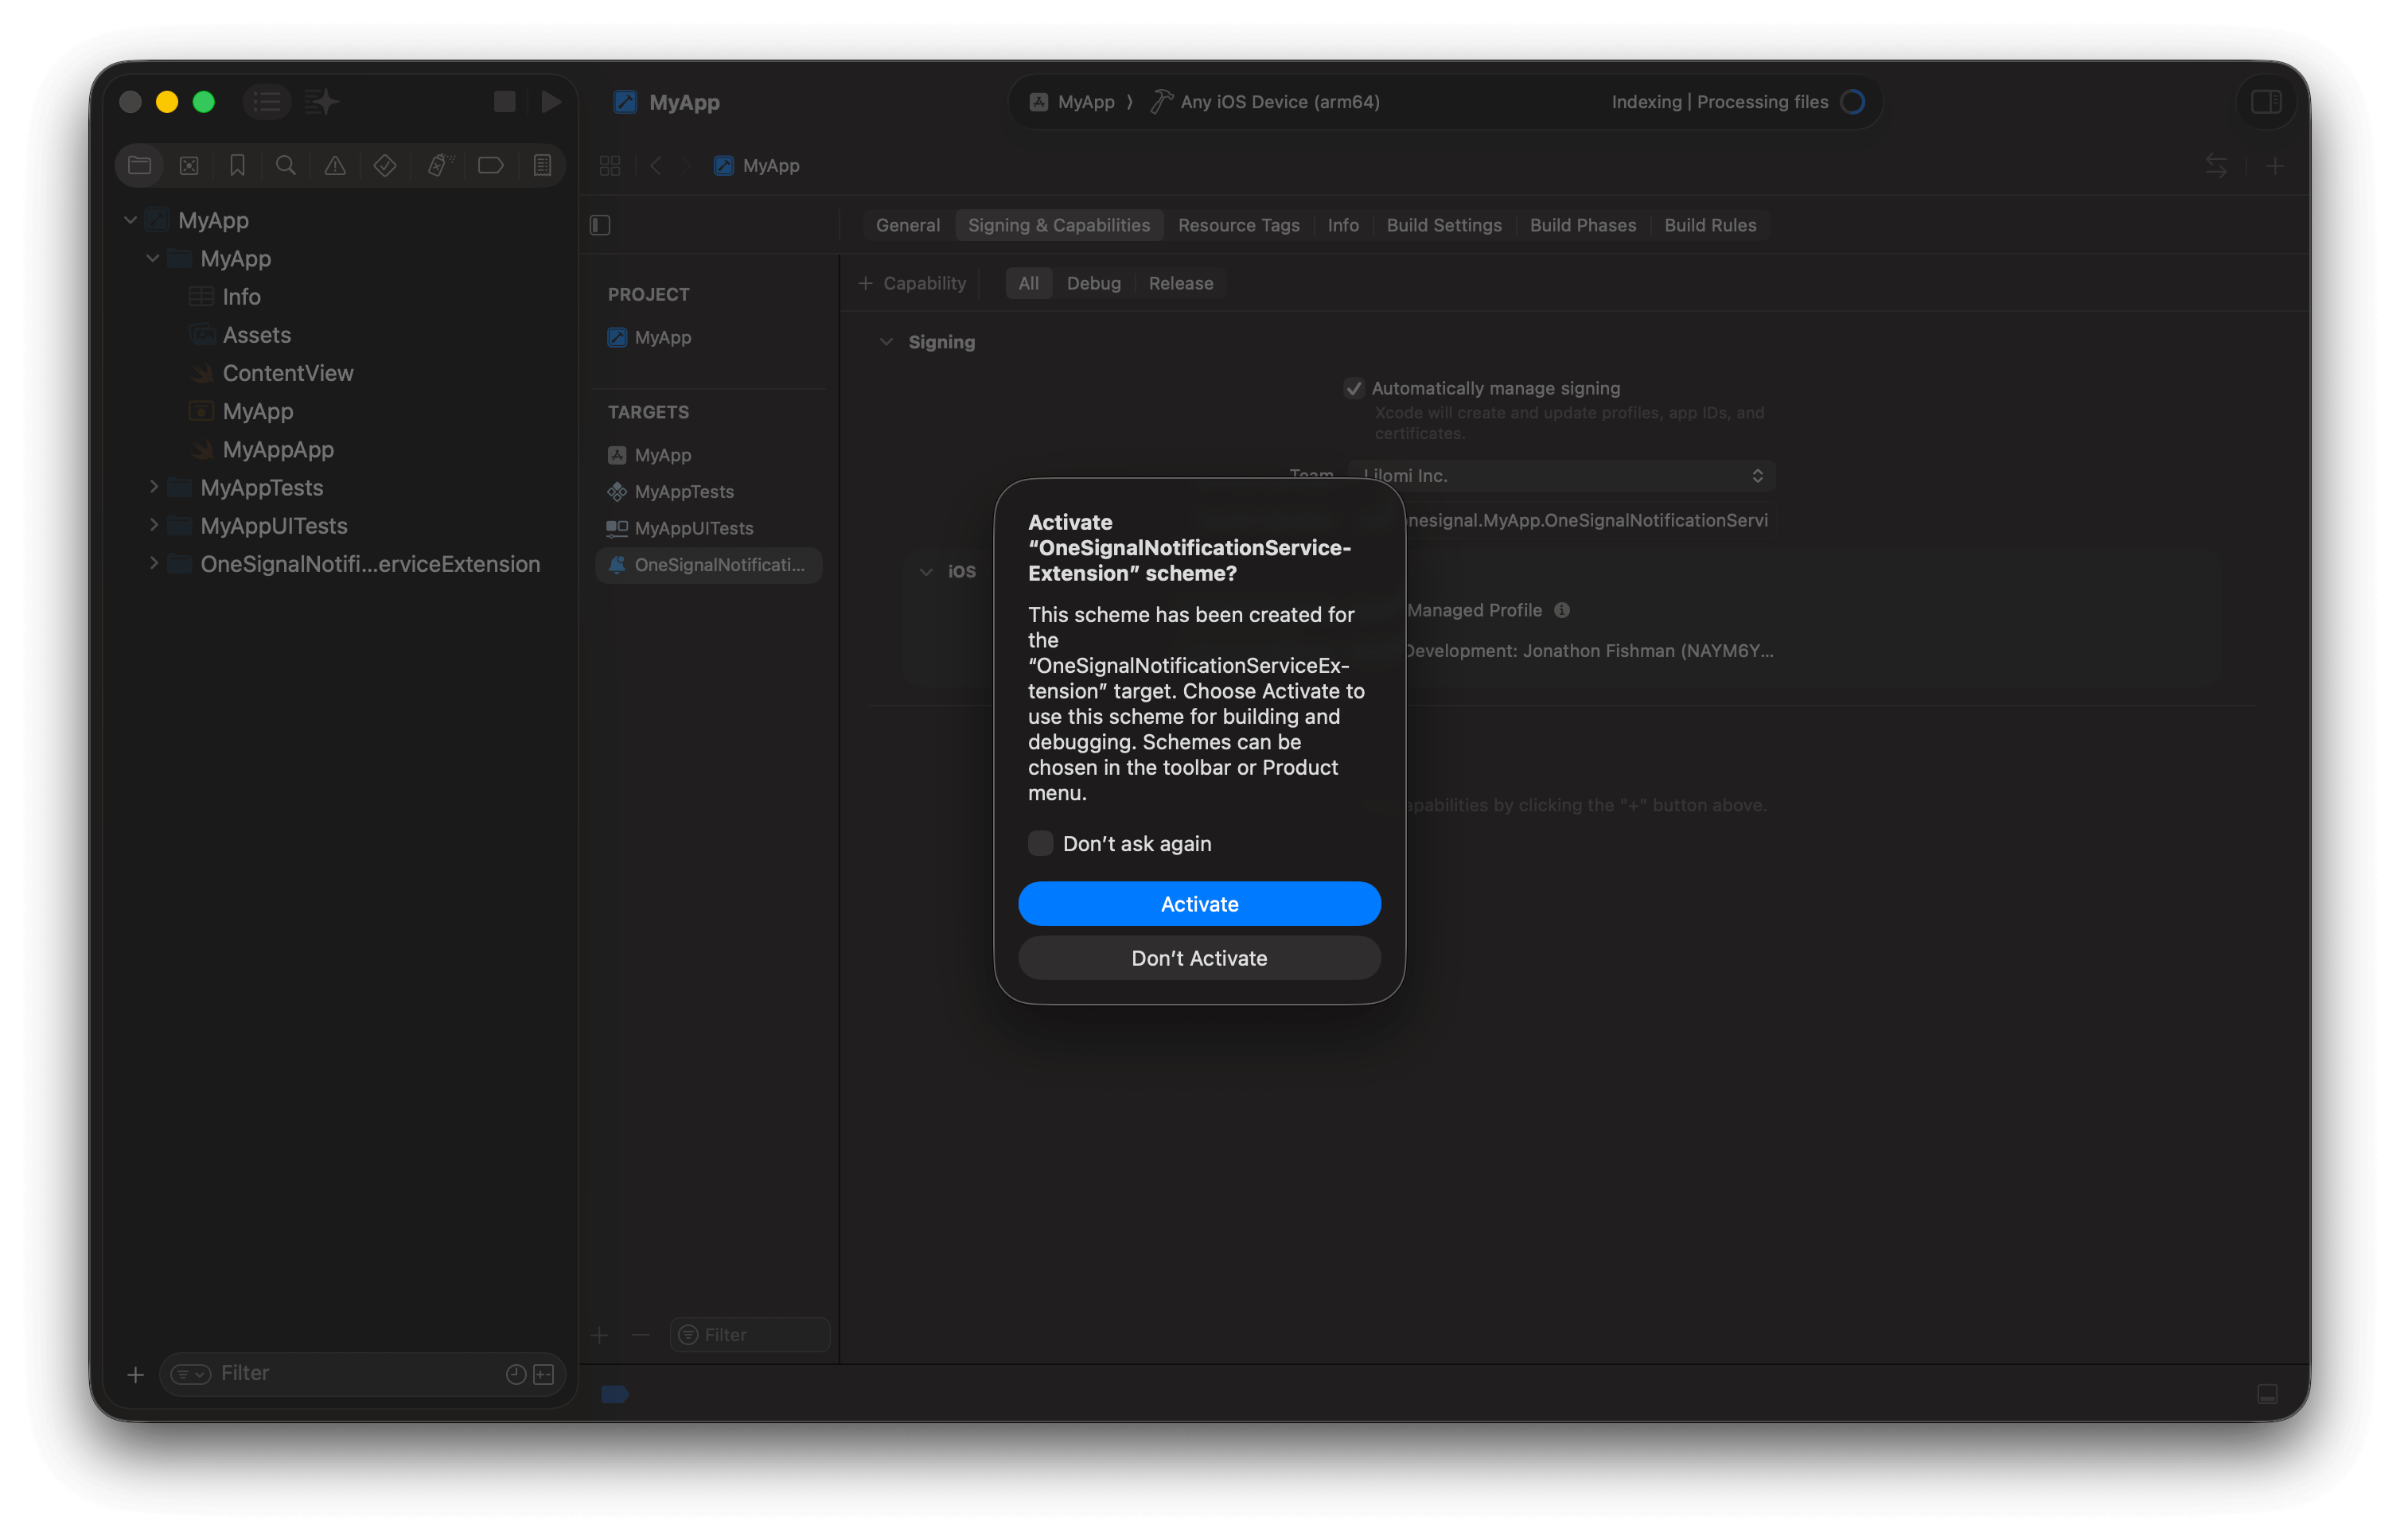Click the Stop button in toolbar
The image size is (2400, 1540).
(x=505, y=101)
